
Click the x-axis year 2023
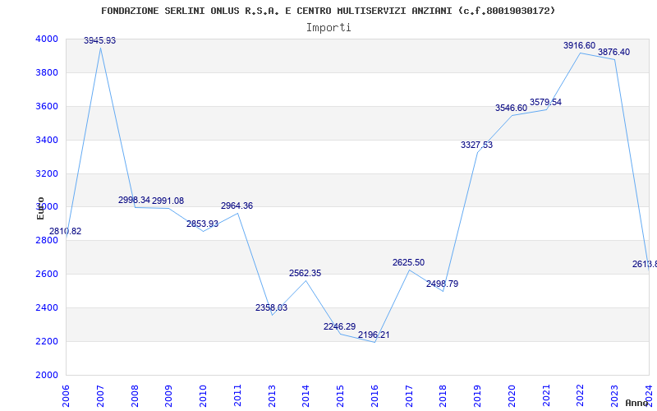(614, 396)
